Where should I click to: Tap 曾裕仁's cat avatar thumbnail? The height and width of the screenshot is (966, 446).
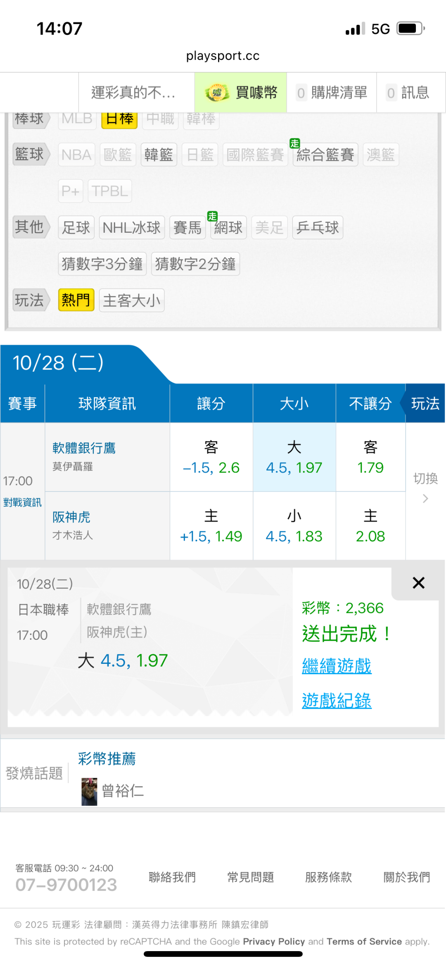click(89, 791)
